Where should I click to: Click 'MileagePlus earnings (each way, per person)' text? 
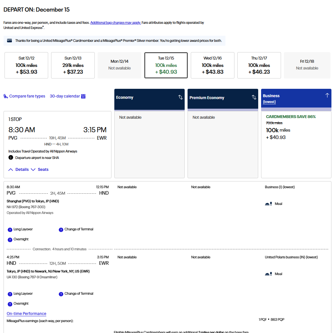point(40,321)
